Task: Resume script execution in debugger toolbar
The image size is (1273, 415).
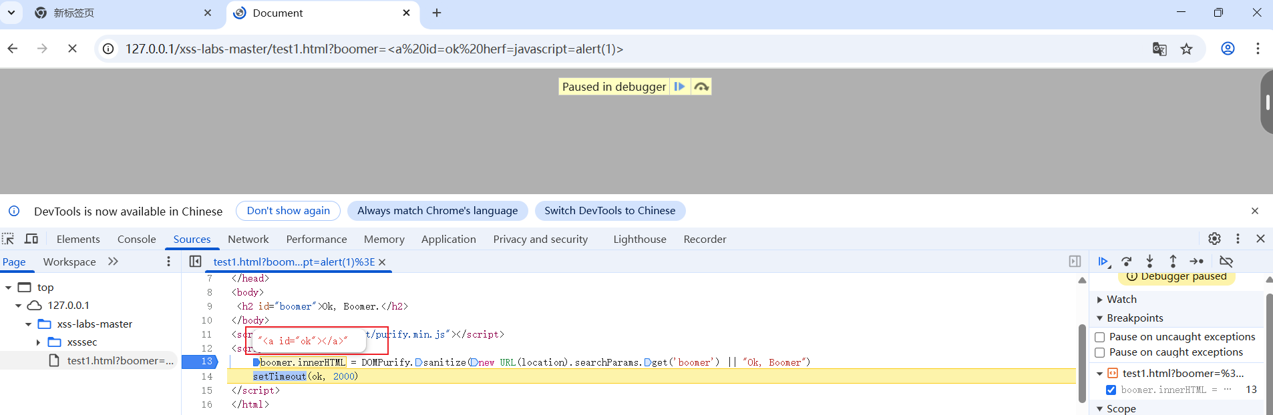Action: click(1103, 262)
